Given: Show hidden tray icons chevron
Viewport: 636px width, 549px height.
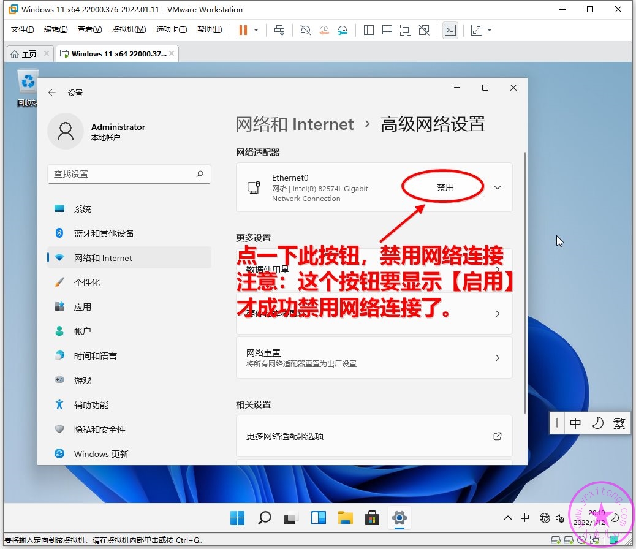Looking at the screenshot, I should [508, 518].
